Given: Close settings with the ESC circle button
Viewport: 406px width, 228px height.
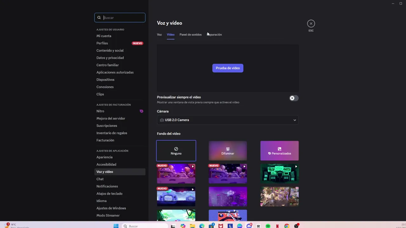Looking at the screenshot, I should tap(311, 23).
